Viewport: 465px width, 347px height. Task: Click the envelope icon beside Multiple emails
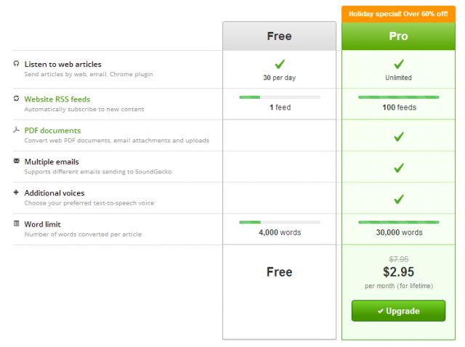click(x=17, y=160)
